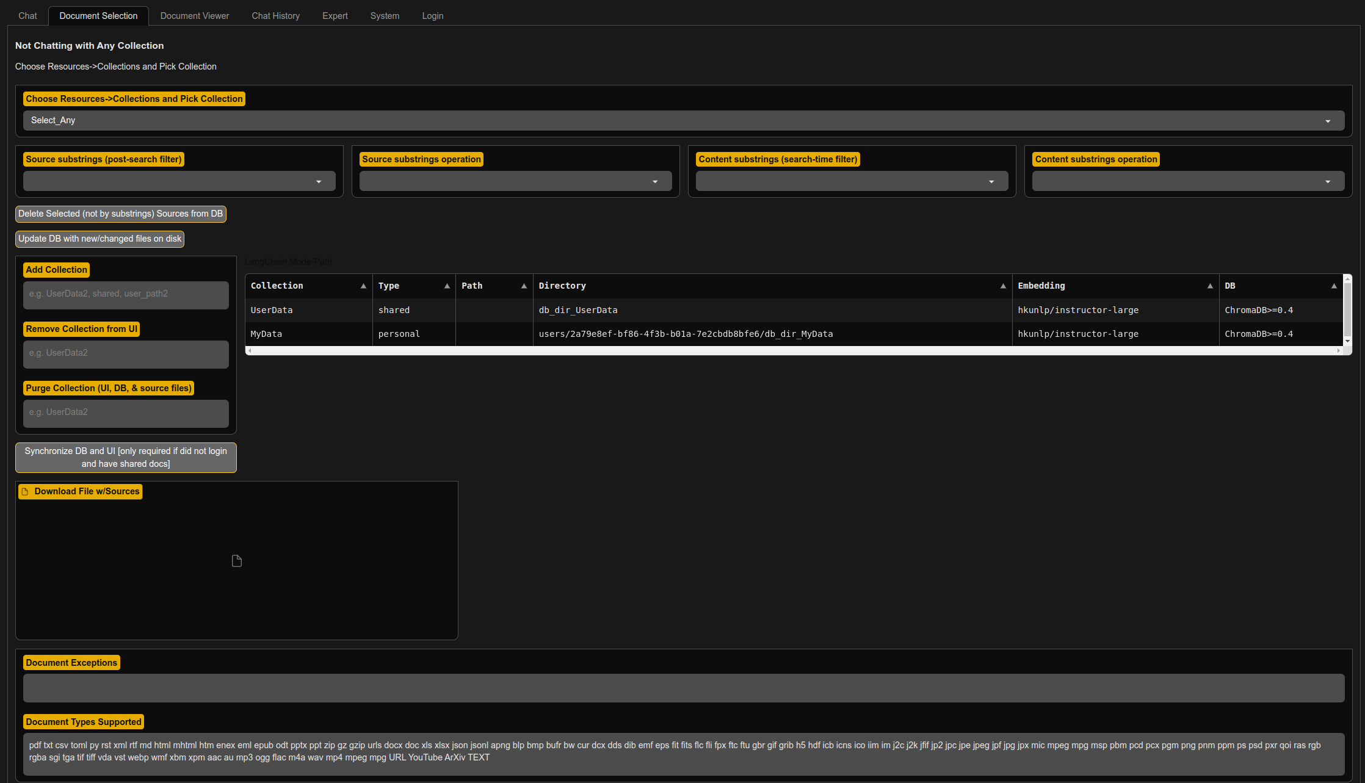
Task: Open the Chat History tab
Action: (275, 16)
